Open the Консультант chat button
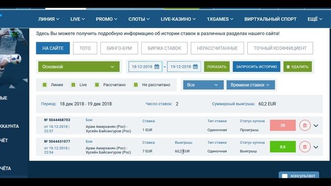The height and width of the screenshot is (186, 331). coord(299,175)
